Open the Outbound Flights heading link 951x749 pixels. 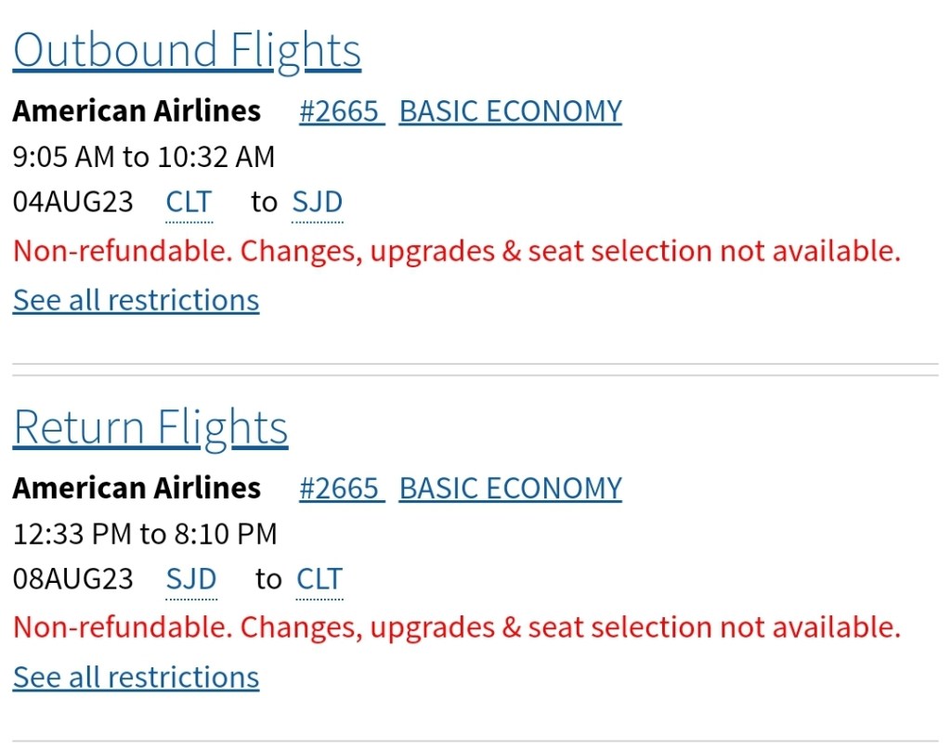click(187, 51)
